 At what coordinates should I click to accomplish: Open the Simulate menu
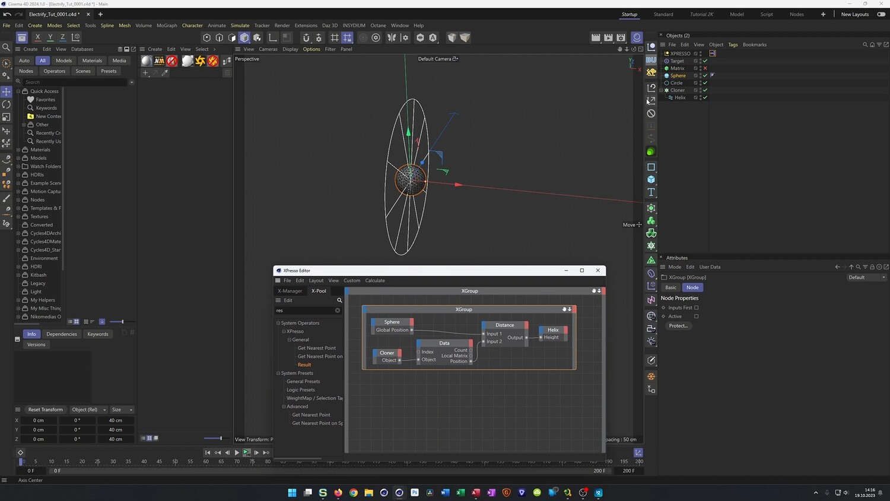click(240, 26)
